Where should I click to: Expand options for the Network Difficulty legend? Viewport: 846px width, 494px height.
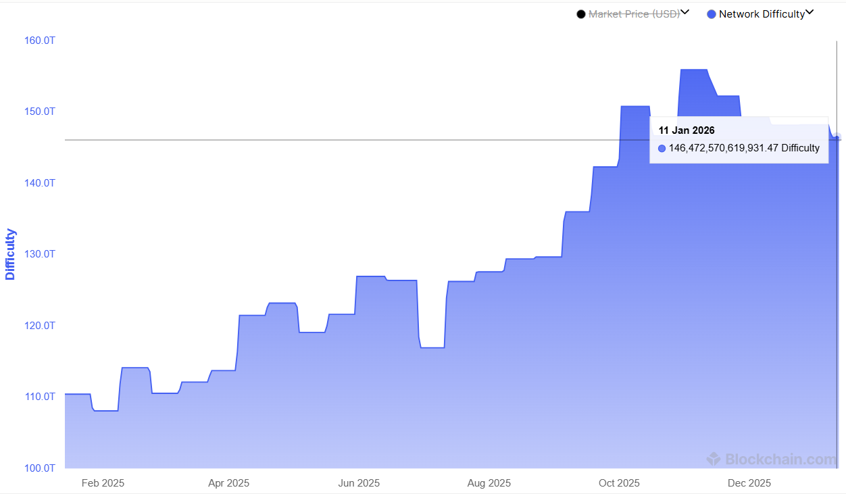click(809, 12)
